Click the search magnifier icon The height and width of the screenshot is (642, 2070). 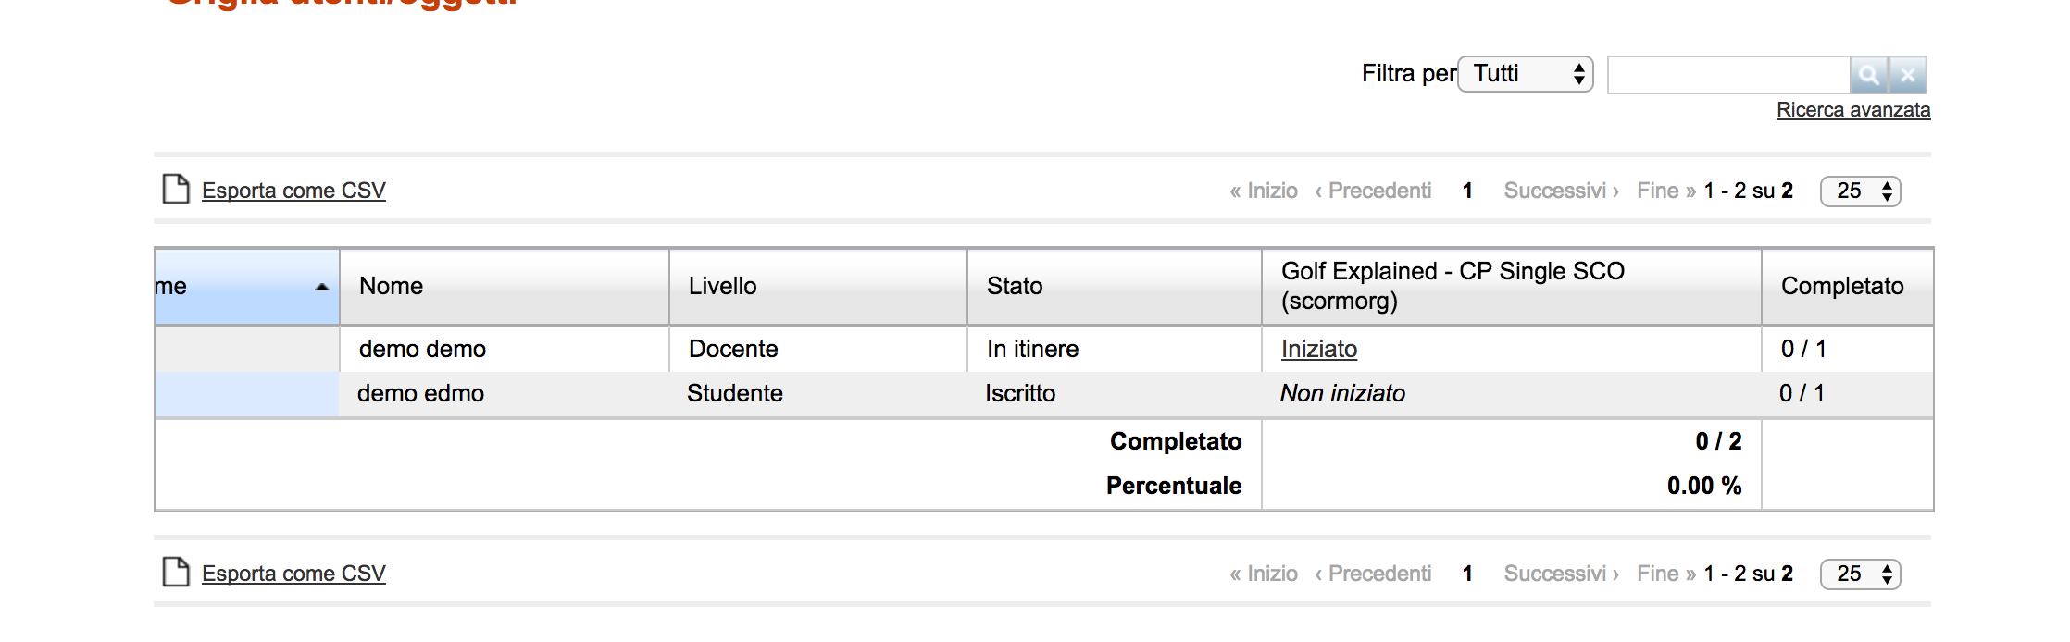(x=1868, y=75)
